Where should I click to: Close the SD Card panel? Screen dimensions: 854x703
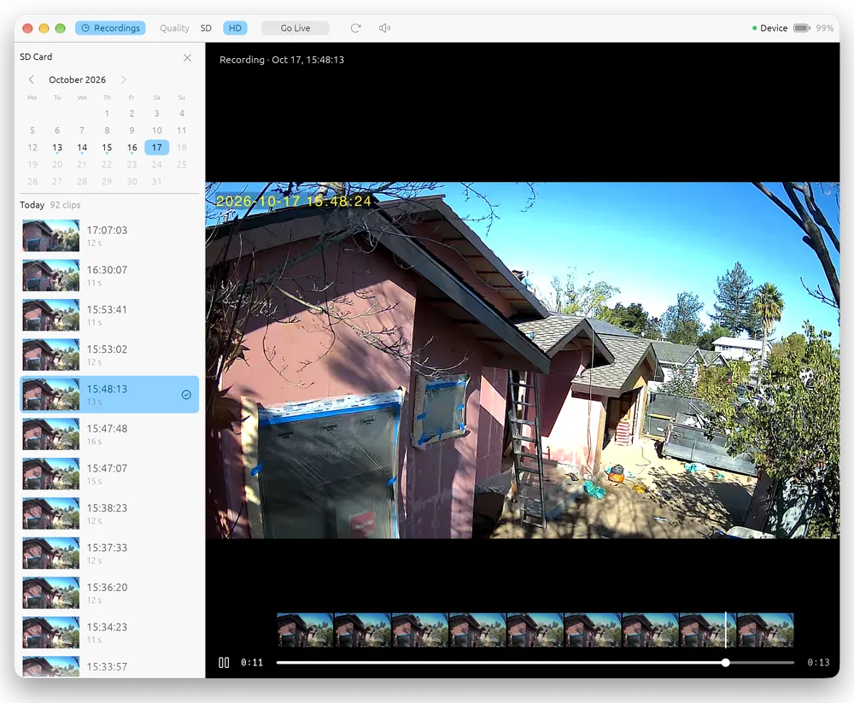[187, 57]
